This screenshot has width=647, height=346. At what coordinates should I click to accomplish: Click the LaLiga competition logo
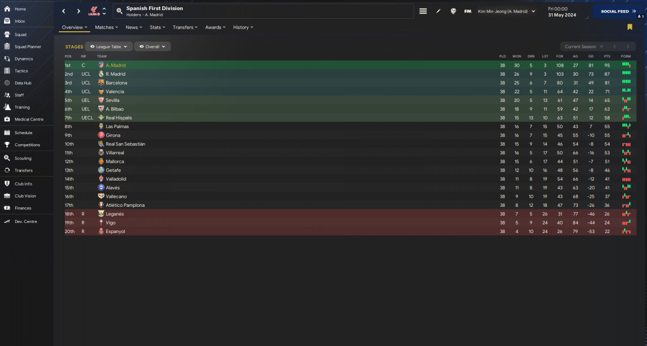[x=93, y=11]
